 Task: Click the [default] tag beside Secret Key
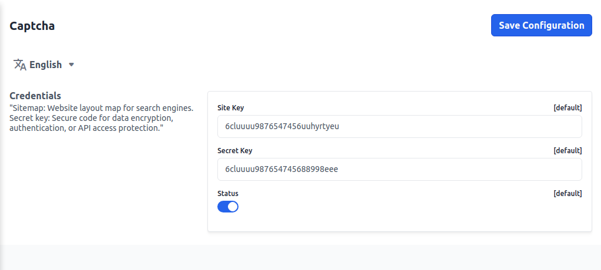(x=568, y=151)
